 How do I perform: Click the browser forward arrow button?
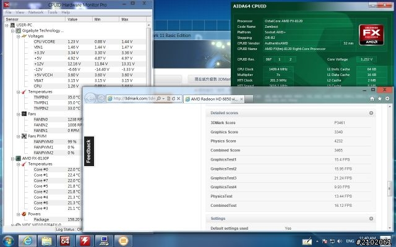(101, 99)
